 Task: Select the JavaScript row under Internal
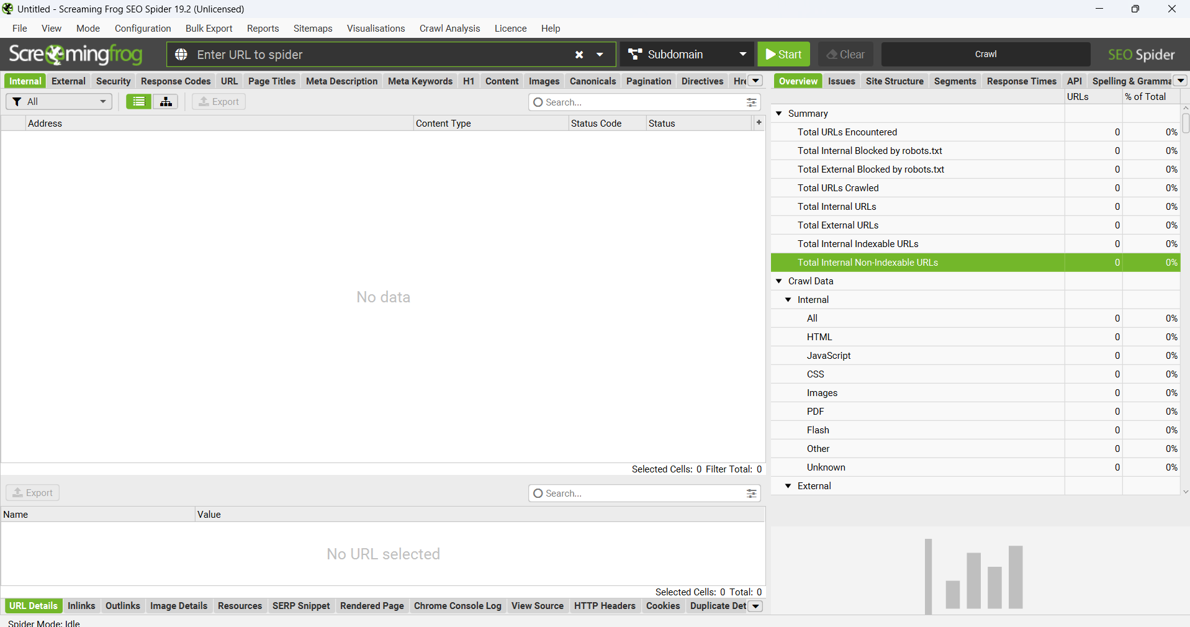(975, 356)
